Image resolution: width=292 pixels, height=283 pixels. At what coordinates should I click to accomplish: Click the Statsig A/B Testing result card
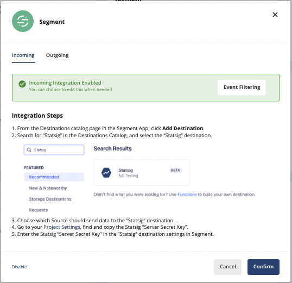(x=142, y=172)
